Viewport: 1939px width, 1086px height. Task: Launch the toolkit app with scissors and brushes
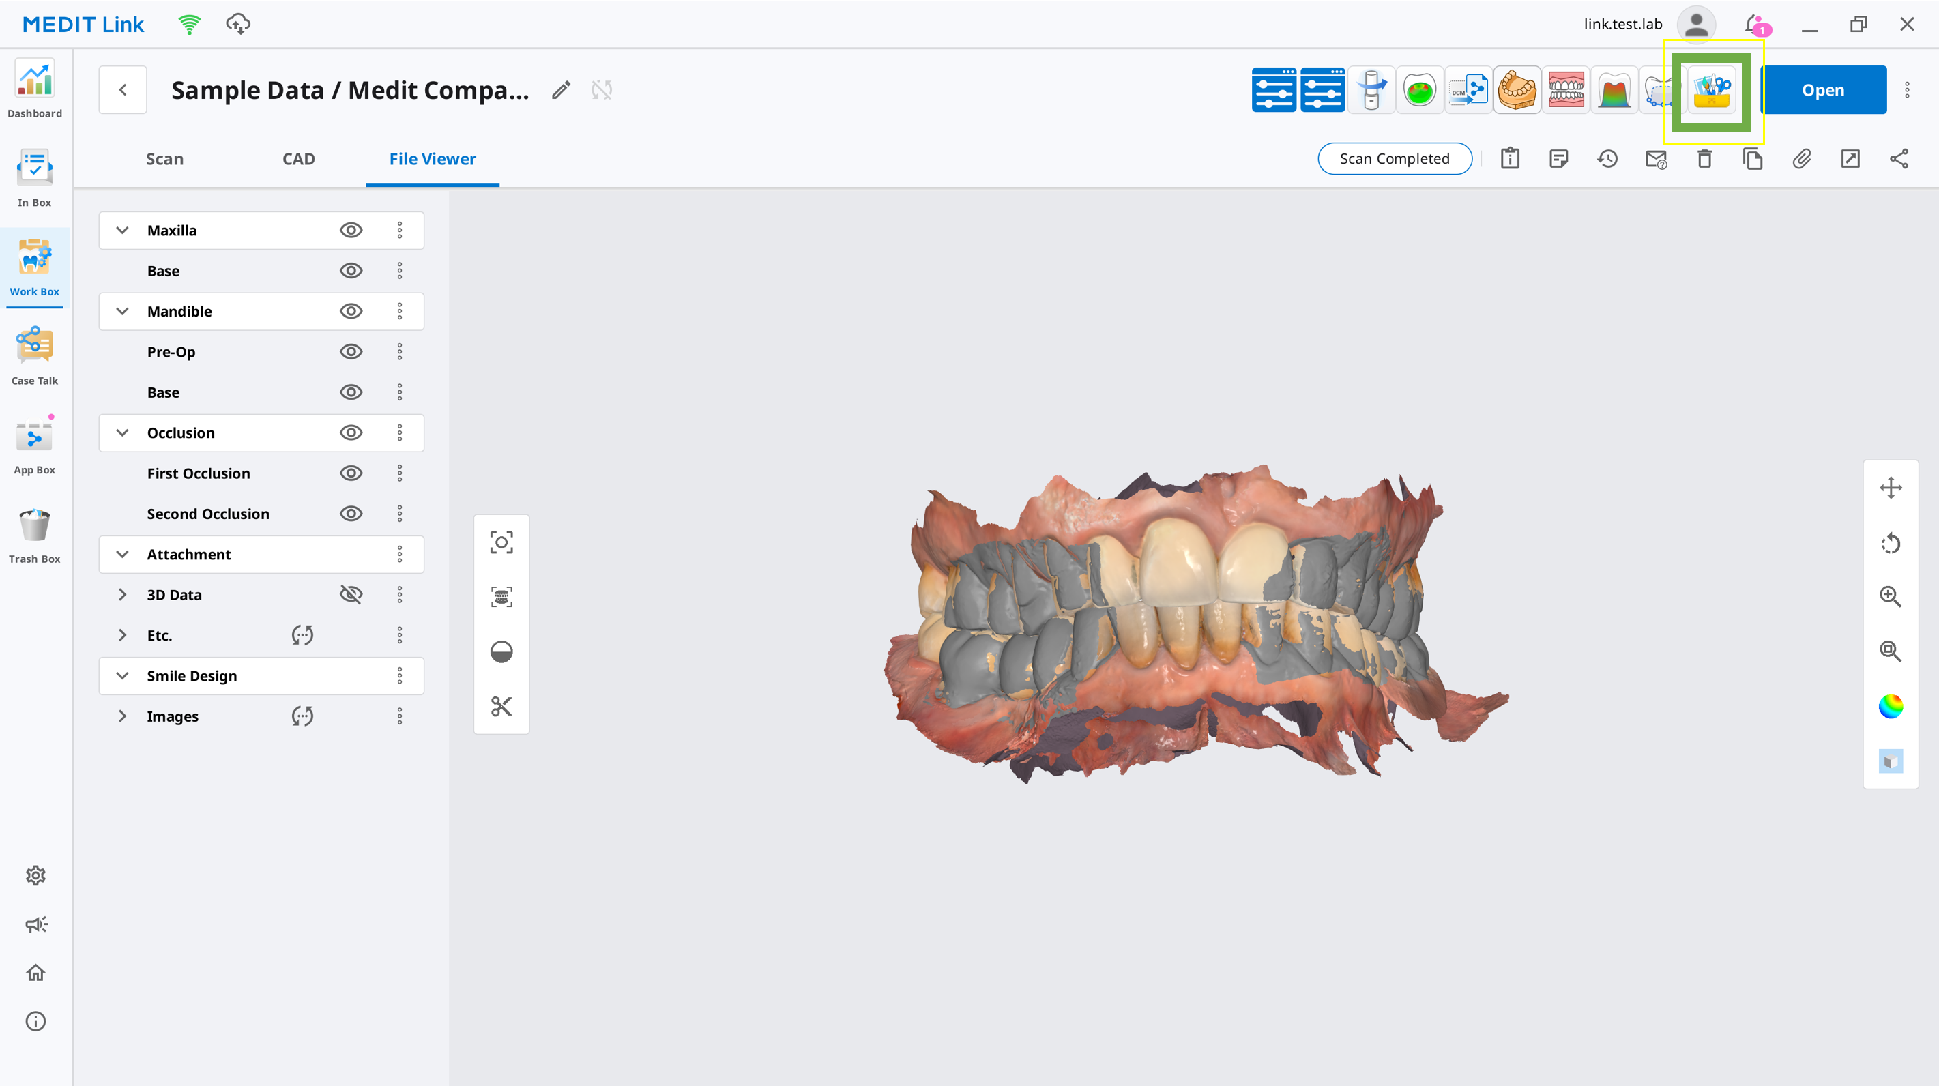(x=1712, y=90)
